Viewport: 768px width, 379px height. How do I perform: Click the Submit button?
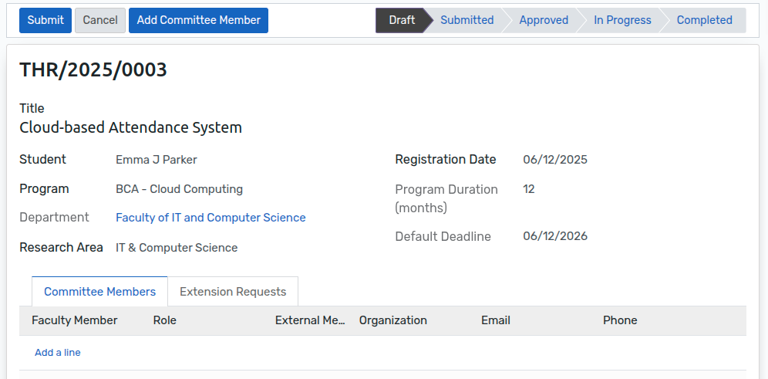[45, 20]
